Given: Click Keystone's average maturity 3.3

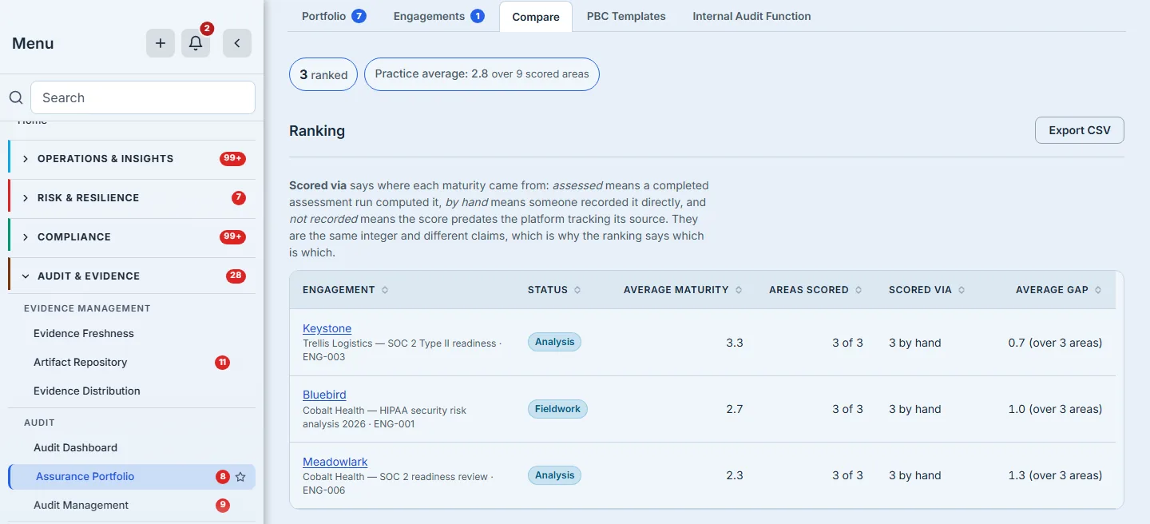Looking at the screenshot, I should 735,343.
